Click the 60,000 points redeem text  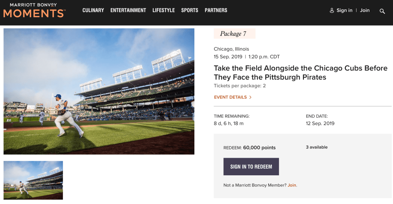click(259, 148)
